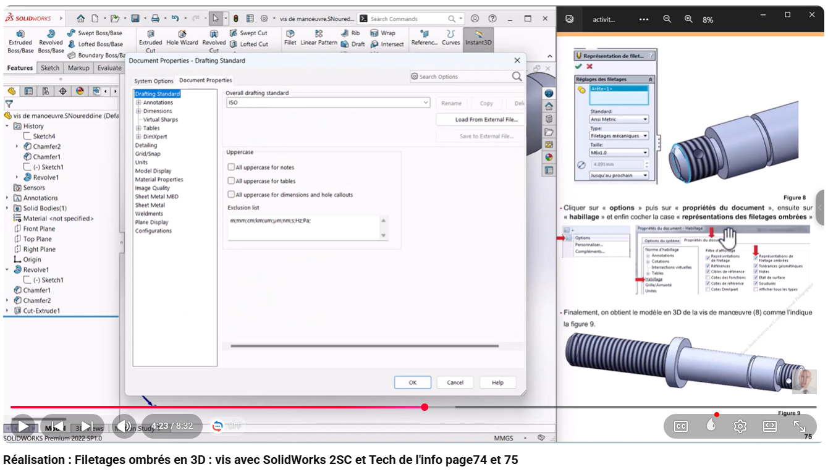828x472 pixels.
Task: Click the Search Options field in the dialog
Action: tap(466, 77)
